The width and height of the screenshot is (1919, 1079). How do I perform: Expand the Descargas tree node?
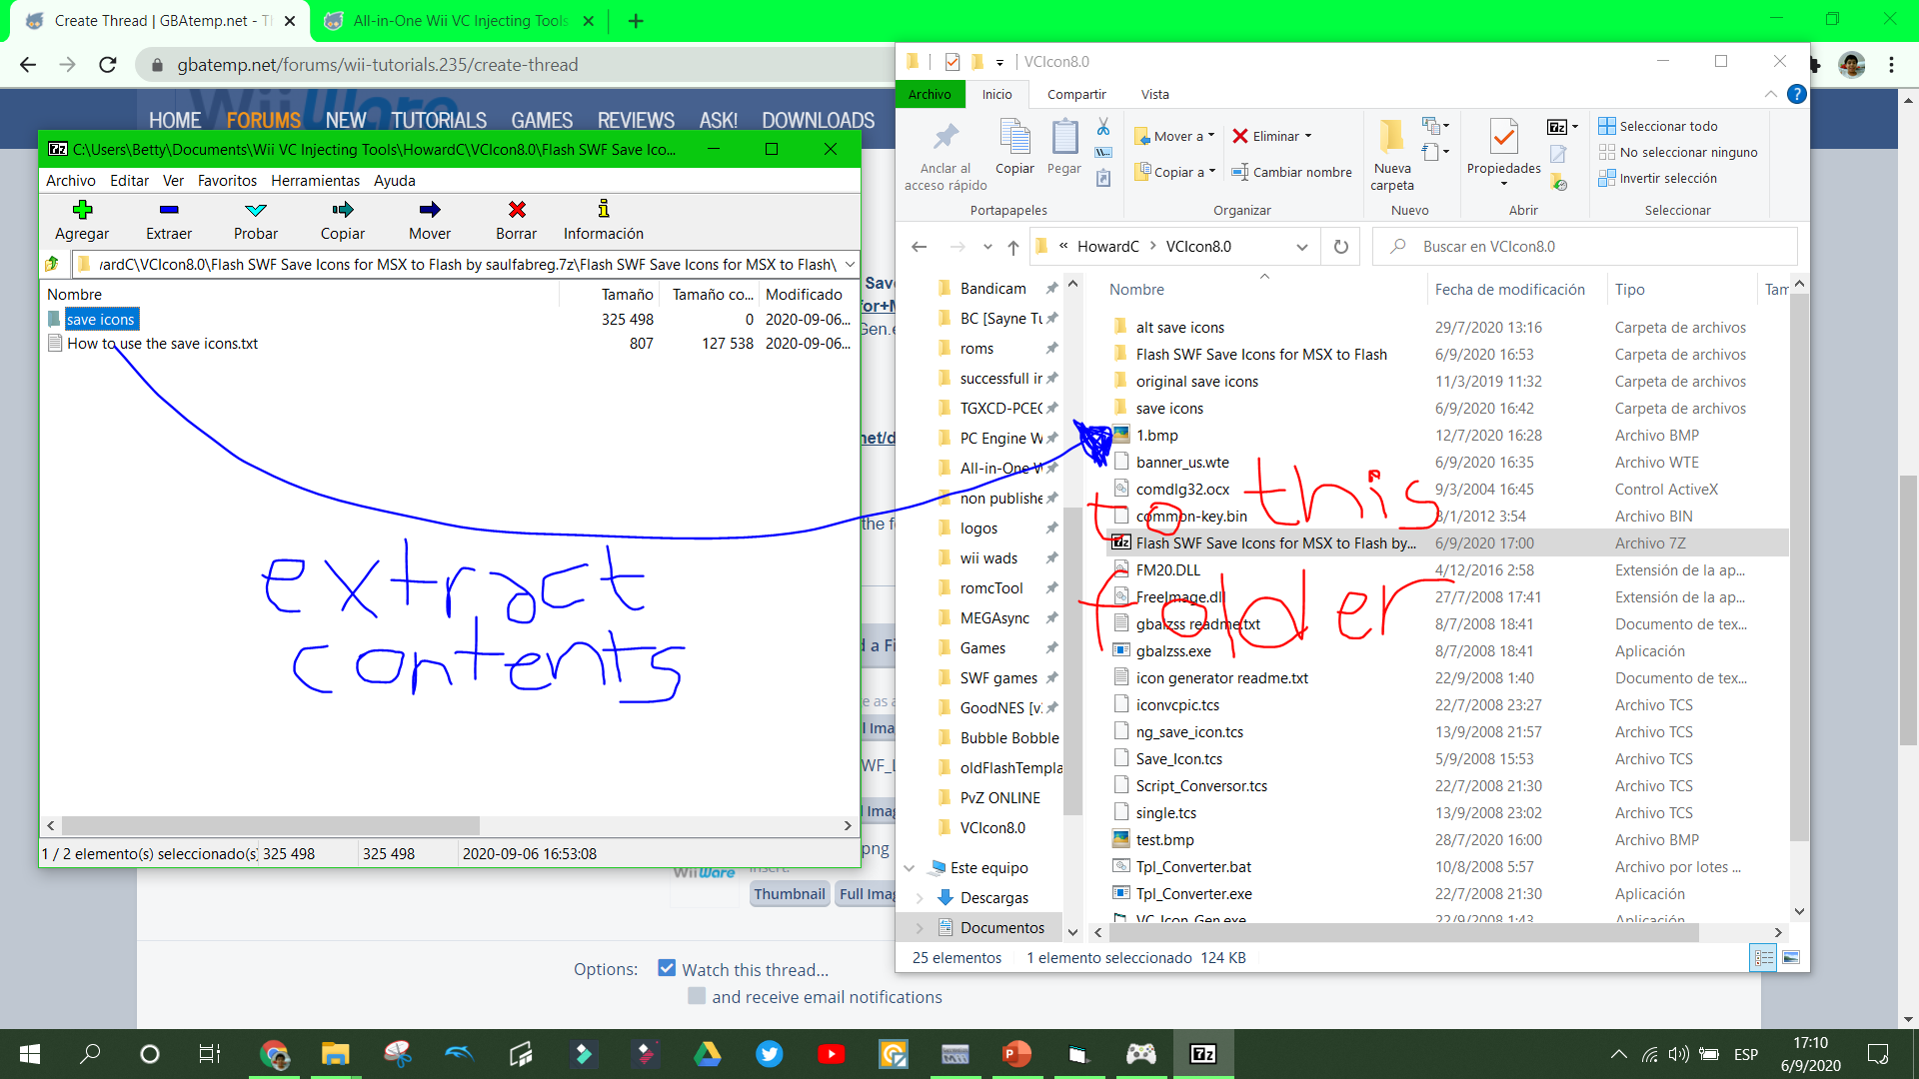[x=920, y=897]
